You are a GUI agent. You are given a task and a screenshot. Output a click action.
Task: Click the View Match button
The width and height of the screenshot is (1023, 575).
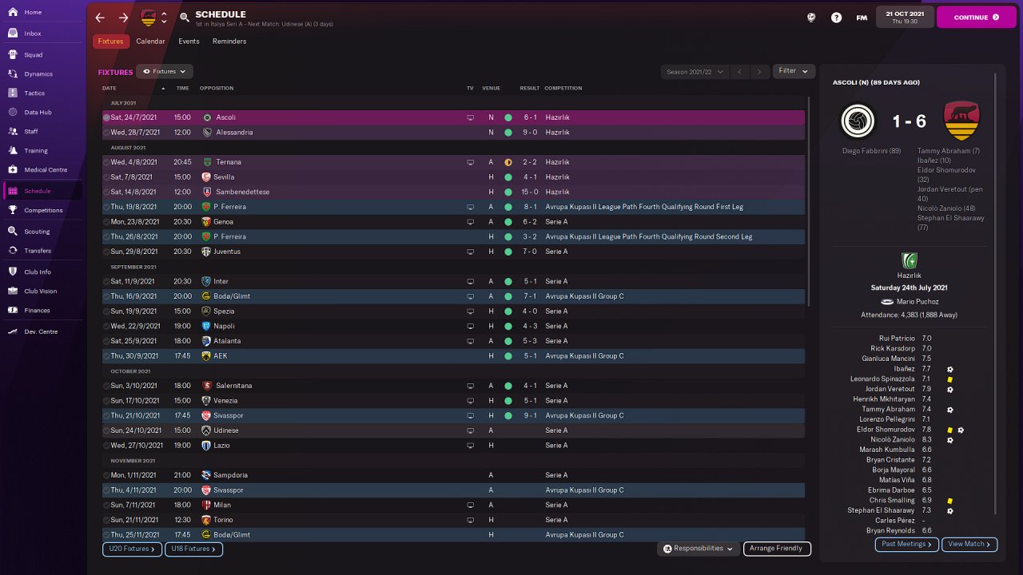[969, 544]
